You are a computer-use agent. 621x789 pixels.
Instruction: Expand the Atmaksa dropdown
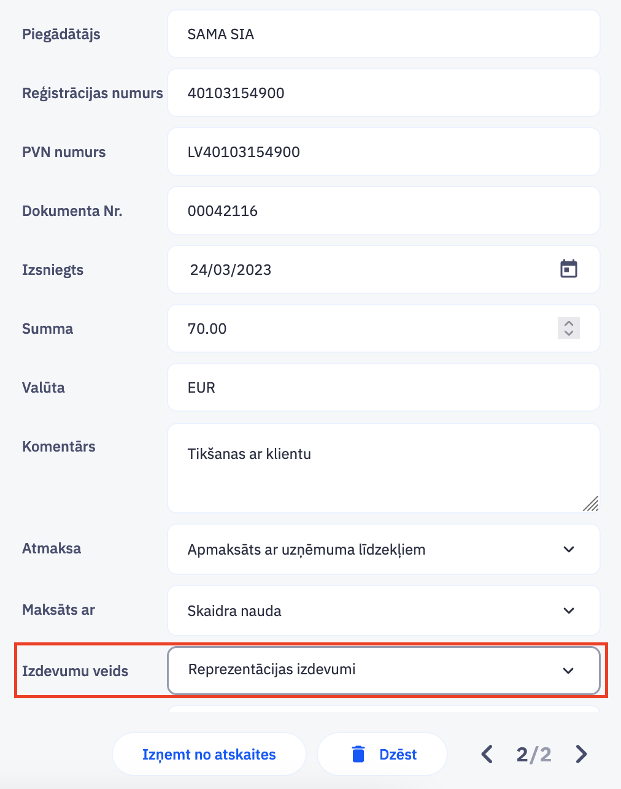coord(568,549)
